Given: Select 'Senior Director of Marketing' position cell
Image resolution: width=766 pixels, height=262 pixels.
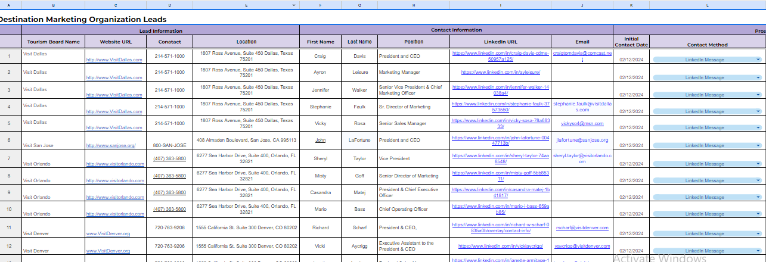Looking at the screenshot, I should pos(414,176).
